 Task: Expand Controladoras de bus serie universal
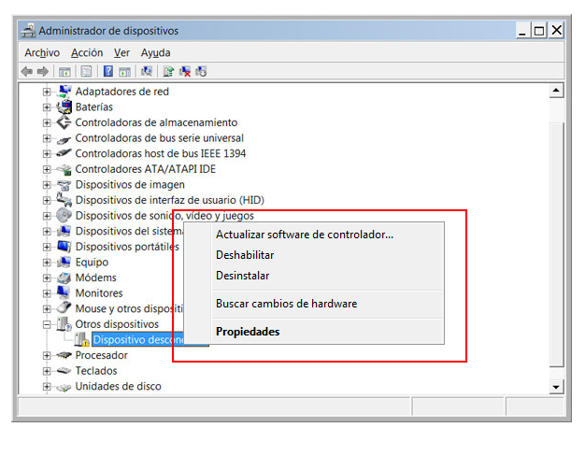coord(47,138)
